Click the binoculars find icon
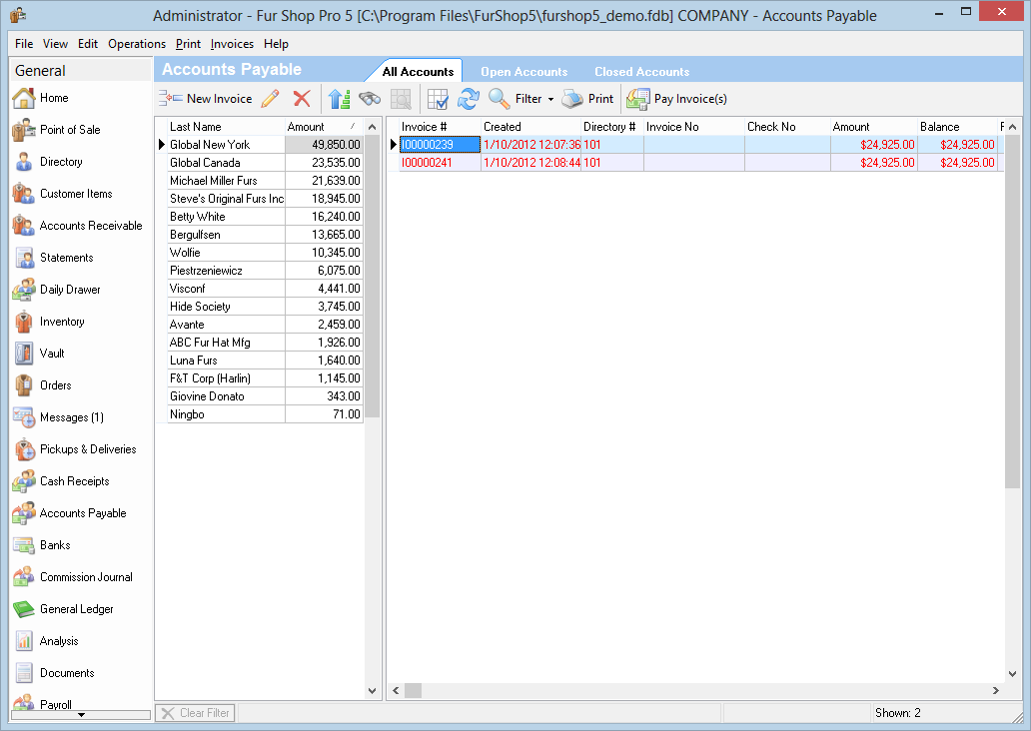 pos(370,99)
